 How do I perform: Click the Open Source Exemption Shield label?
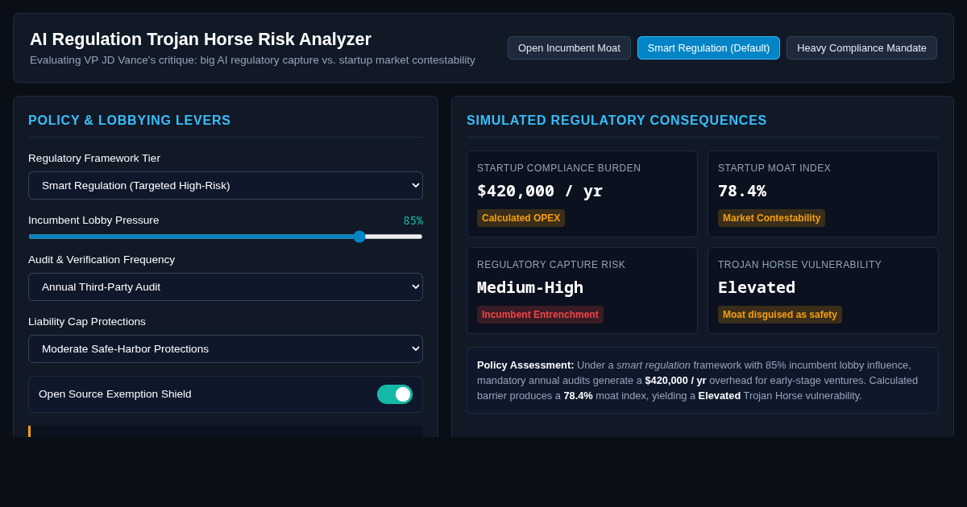[115, 394]
